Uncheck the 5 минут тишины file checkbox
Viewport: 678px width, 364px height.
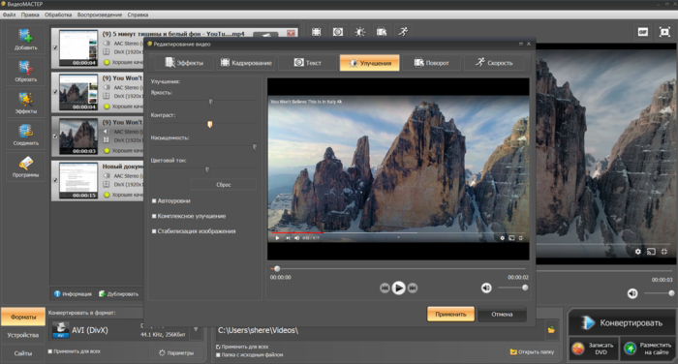click(x=55, y=48)
